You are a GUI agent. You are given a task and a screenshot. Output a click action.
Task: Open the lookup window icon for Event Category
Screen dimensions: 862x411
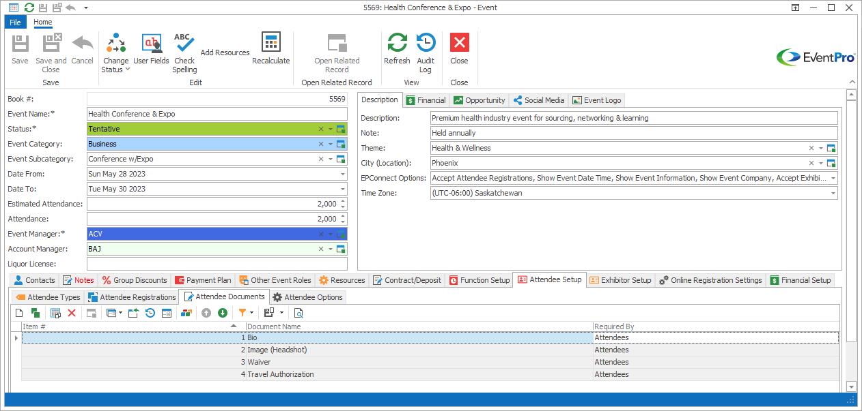342,144
